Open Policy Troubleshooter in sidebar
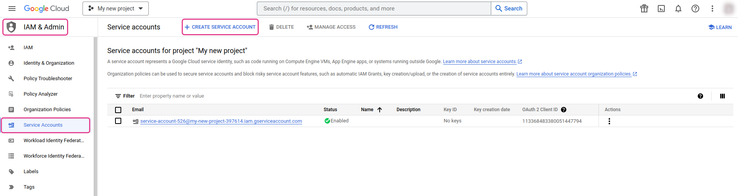This screenshot has width=738, height=196. 48,79
